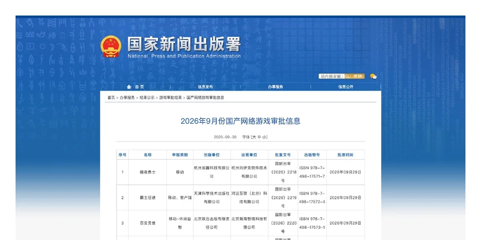
Task: Open the WeChat icon near search
Action: click(373, 76)
